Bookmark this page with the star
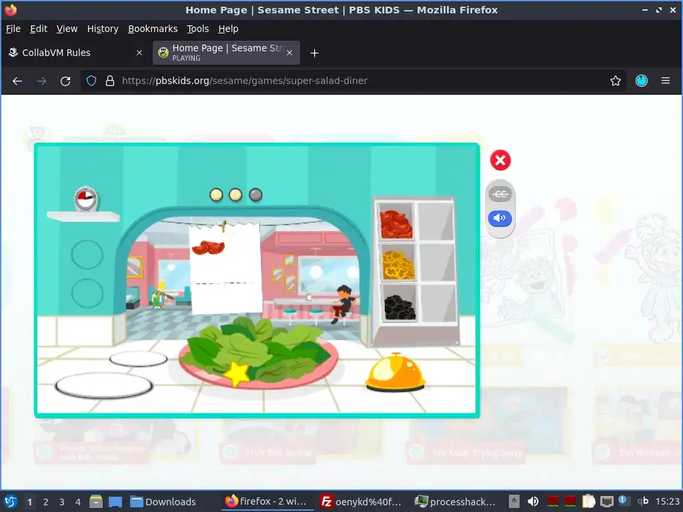683x512 pixels. coord(615,81)
